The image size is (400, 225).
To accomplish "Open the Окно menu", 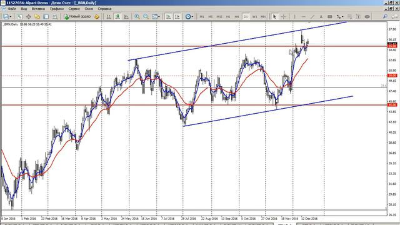I will (89, 9).
